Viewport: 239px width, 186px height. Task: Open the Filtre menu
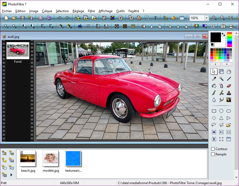tap(91, 11)
